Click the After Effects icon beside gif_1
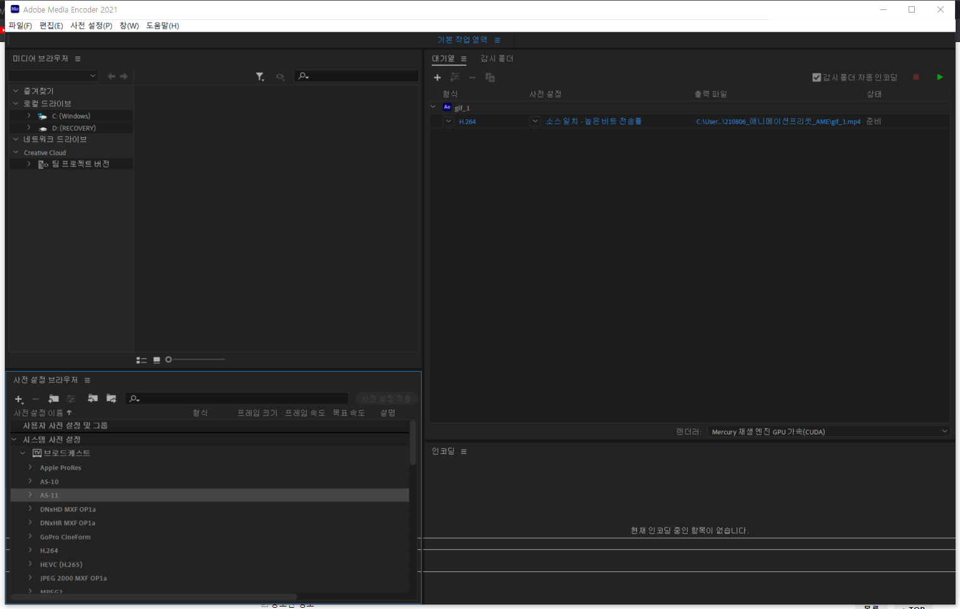 point(447,107)
